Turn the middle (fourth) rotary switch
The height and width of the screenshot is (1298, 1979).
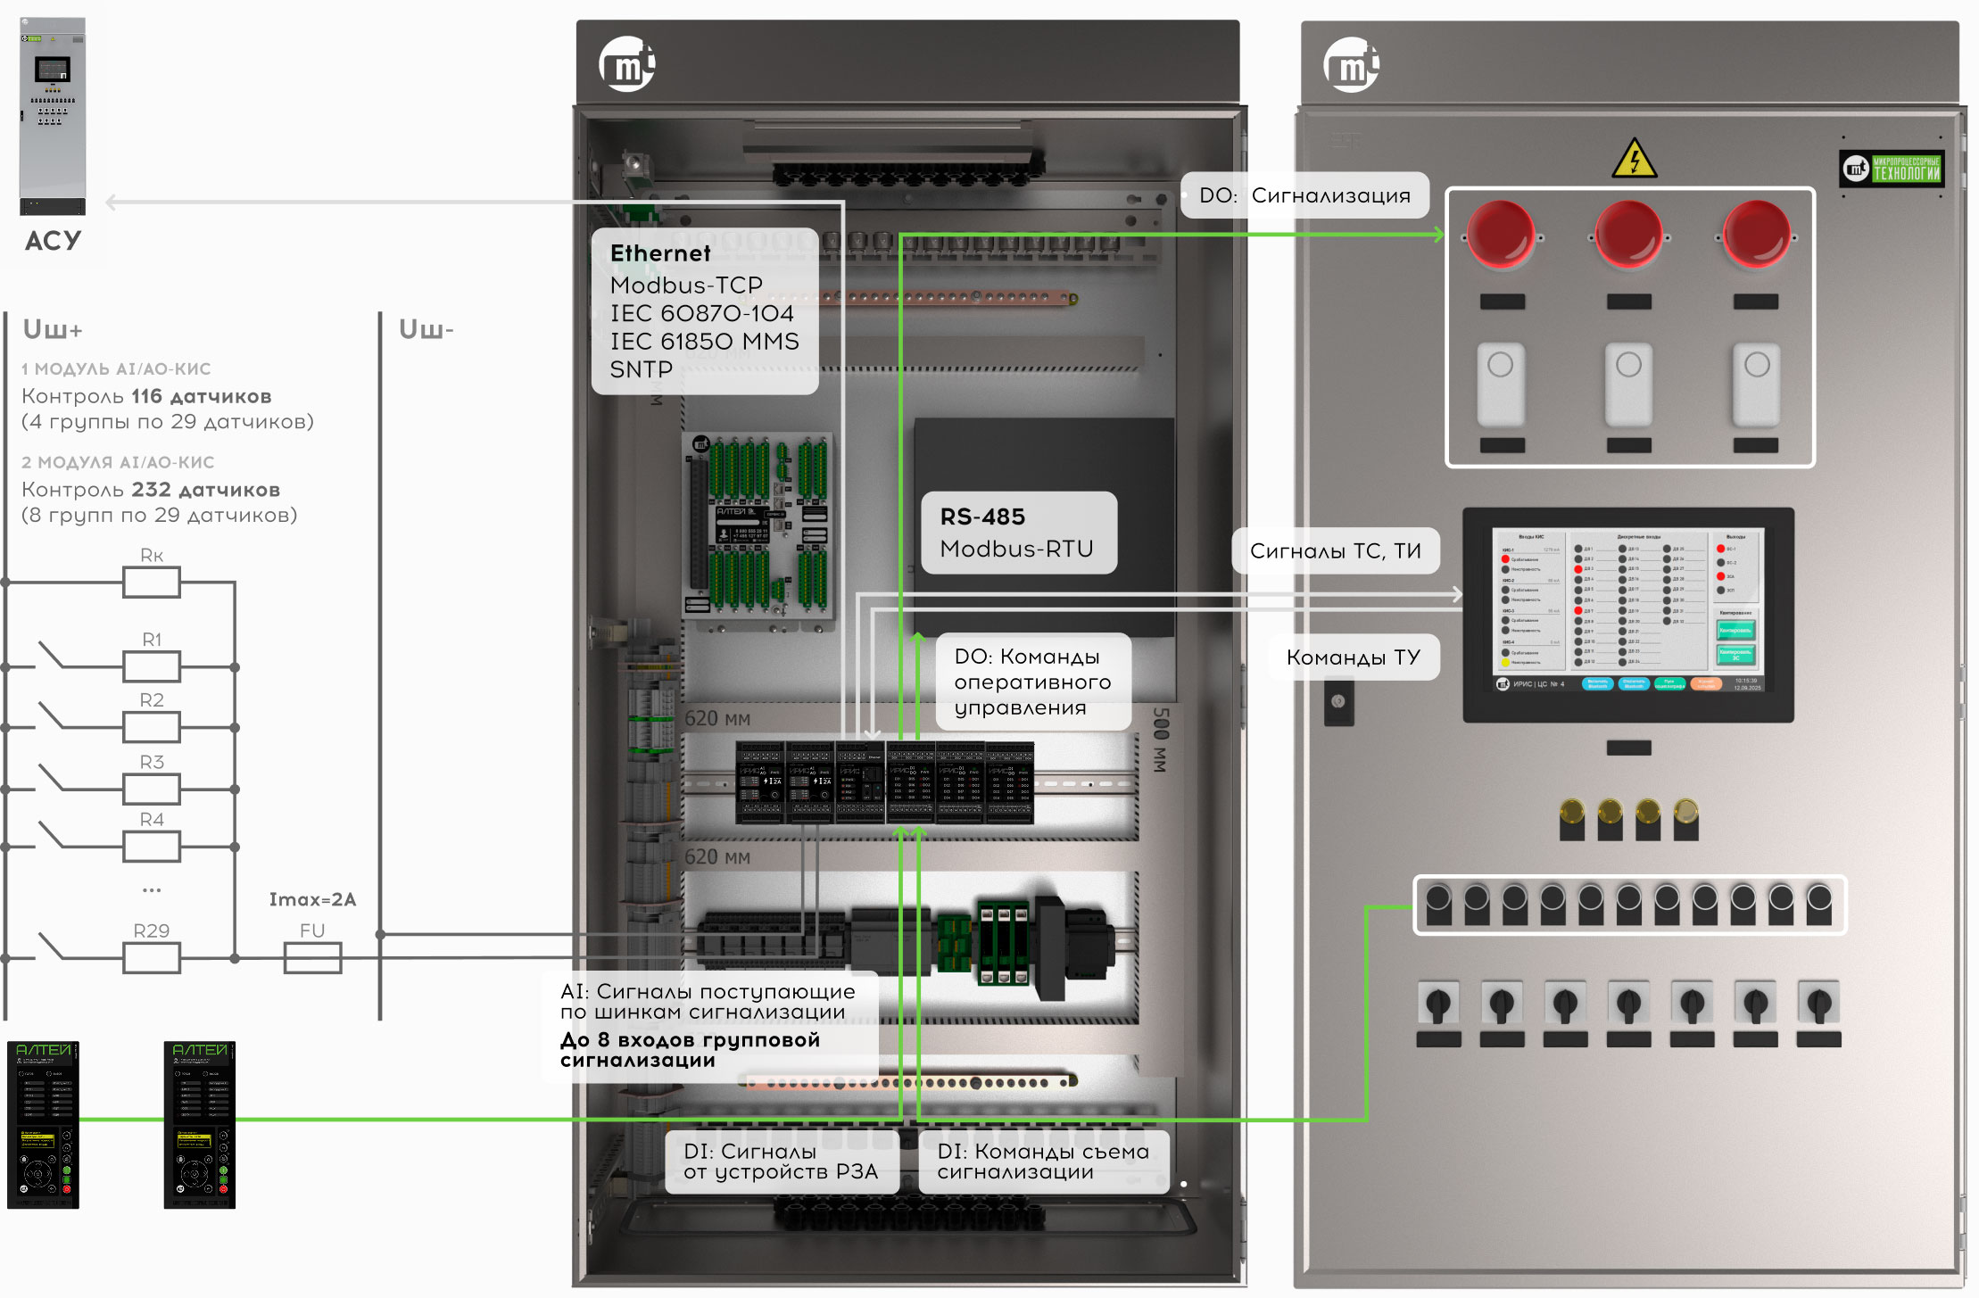tap(1628, 1005)
